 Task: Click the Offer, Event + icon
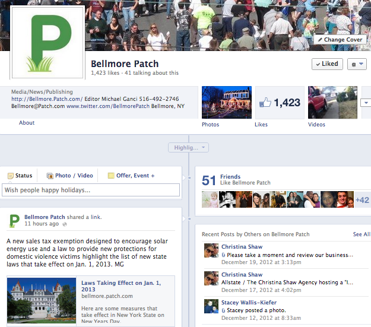click(111, 176)
